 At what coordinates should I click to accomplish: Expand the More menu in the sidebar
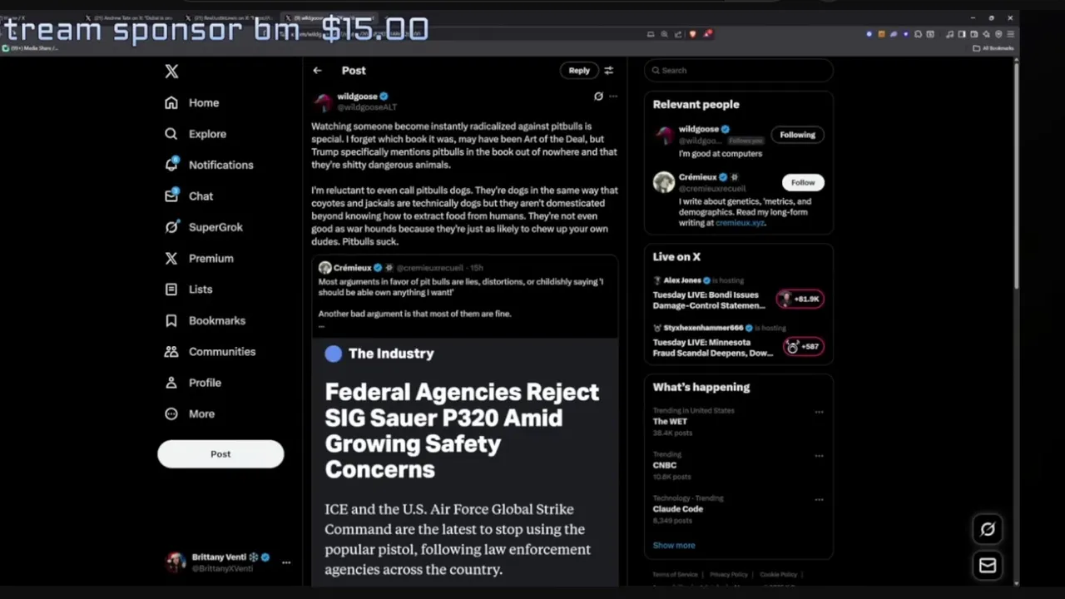190,413
